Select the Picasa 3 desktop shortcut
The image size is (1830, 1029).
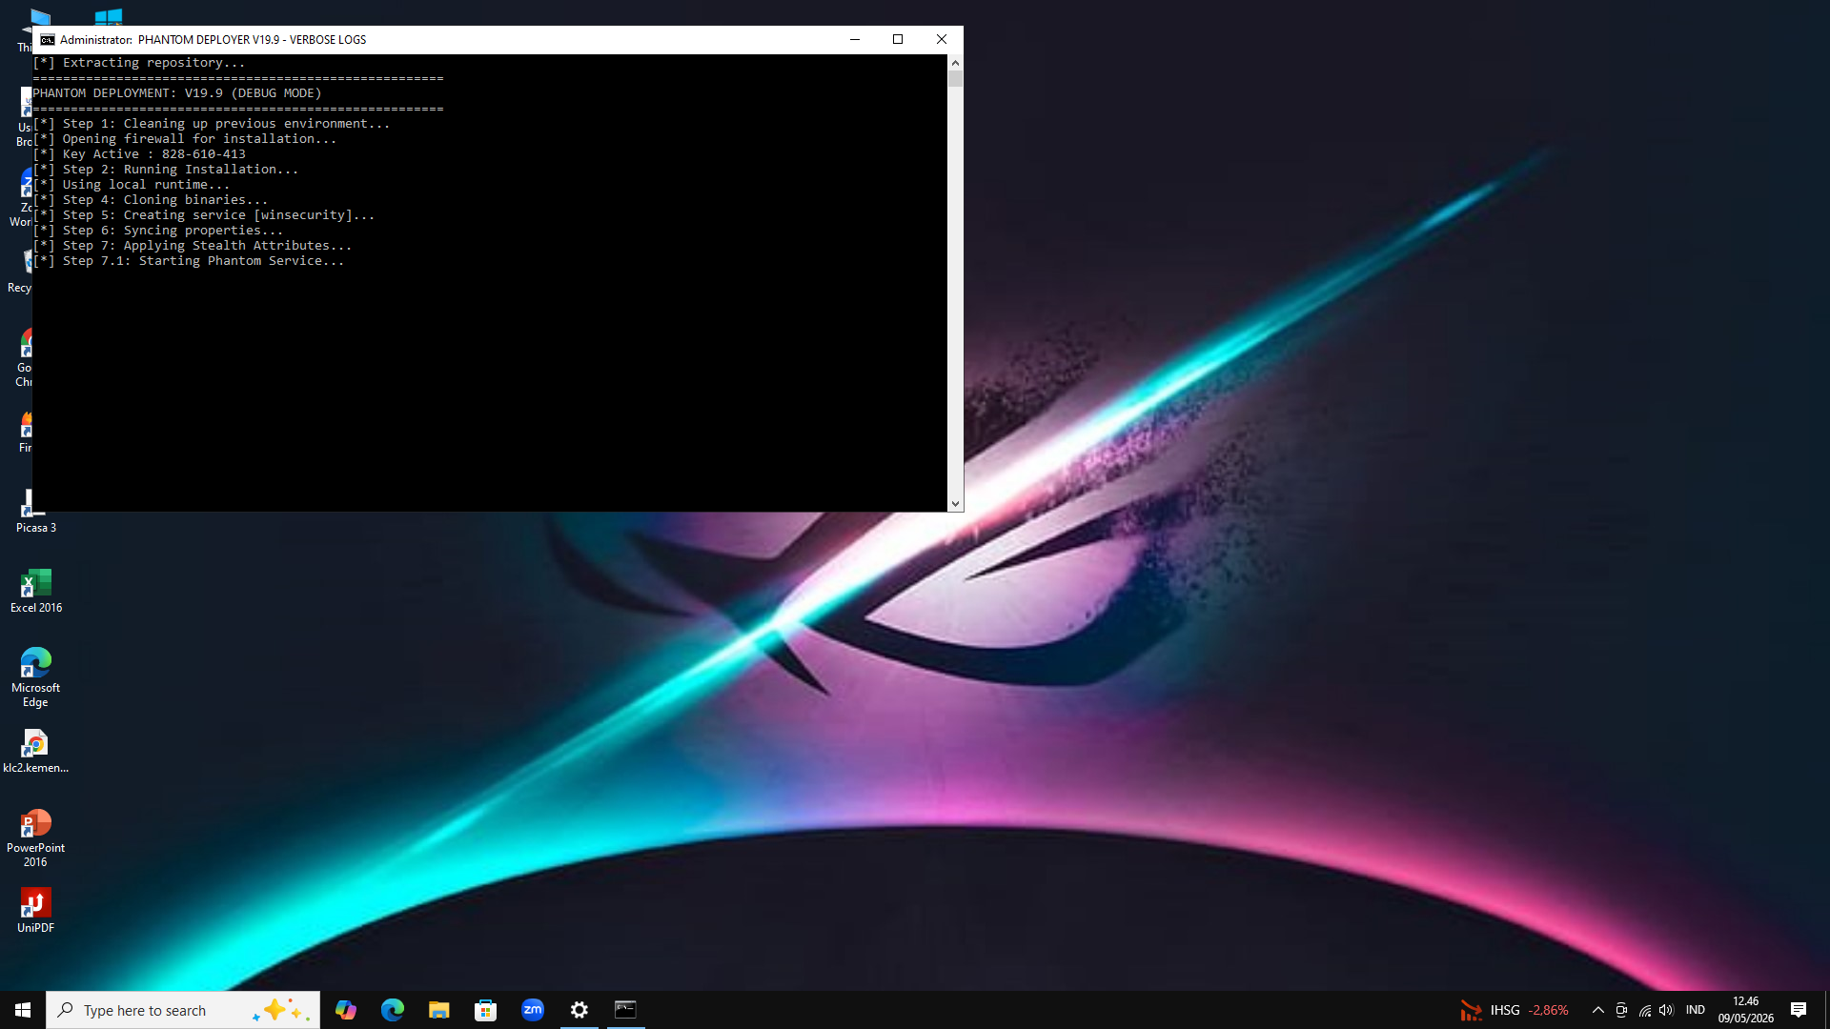pos(36,512)
